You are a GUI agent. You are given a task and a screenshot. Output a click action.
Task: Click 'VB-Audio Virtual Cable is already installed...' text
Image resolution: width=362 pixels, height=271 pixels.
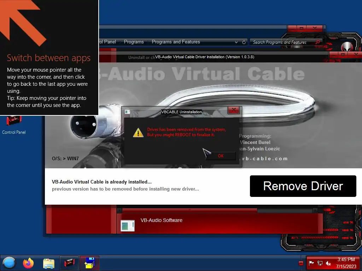coord(102,182)
